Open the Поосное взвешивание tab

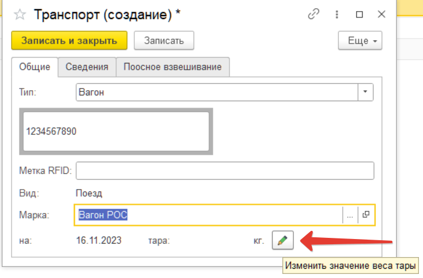(173, 67)
